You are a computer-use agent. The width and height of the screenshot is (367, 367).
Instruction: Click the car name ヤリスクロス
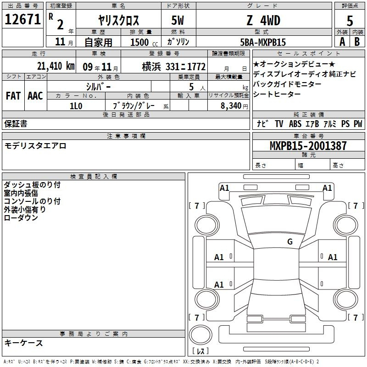coord(118,21)
